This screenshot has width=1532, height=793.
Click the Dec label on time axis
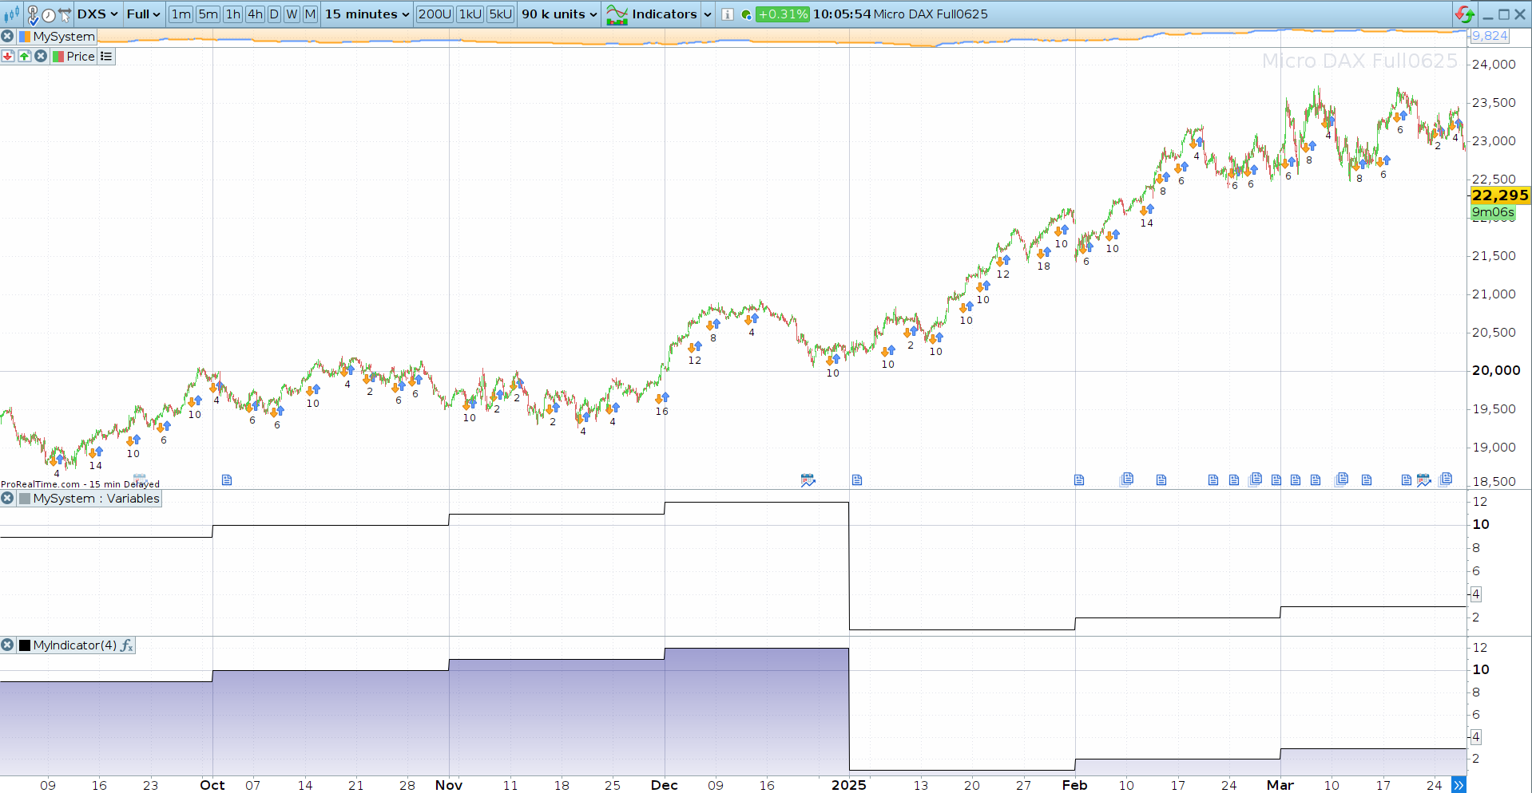point(665,785)
